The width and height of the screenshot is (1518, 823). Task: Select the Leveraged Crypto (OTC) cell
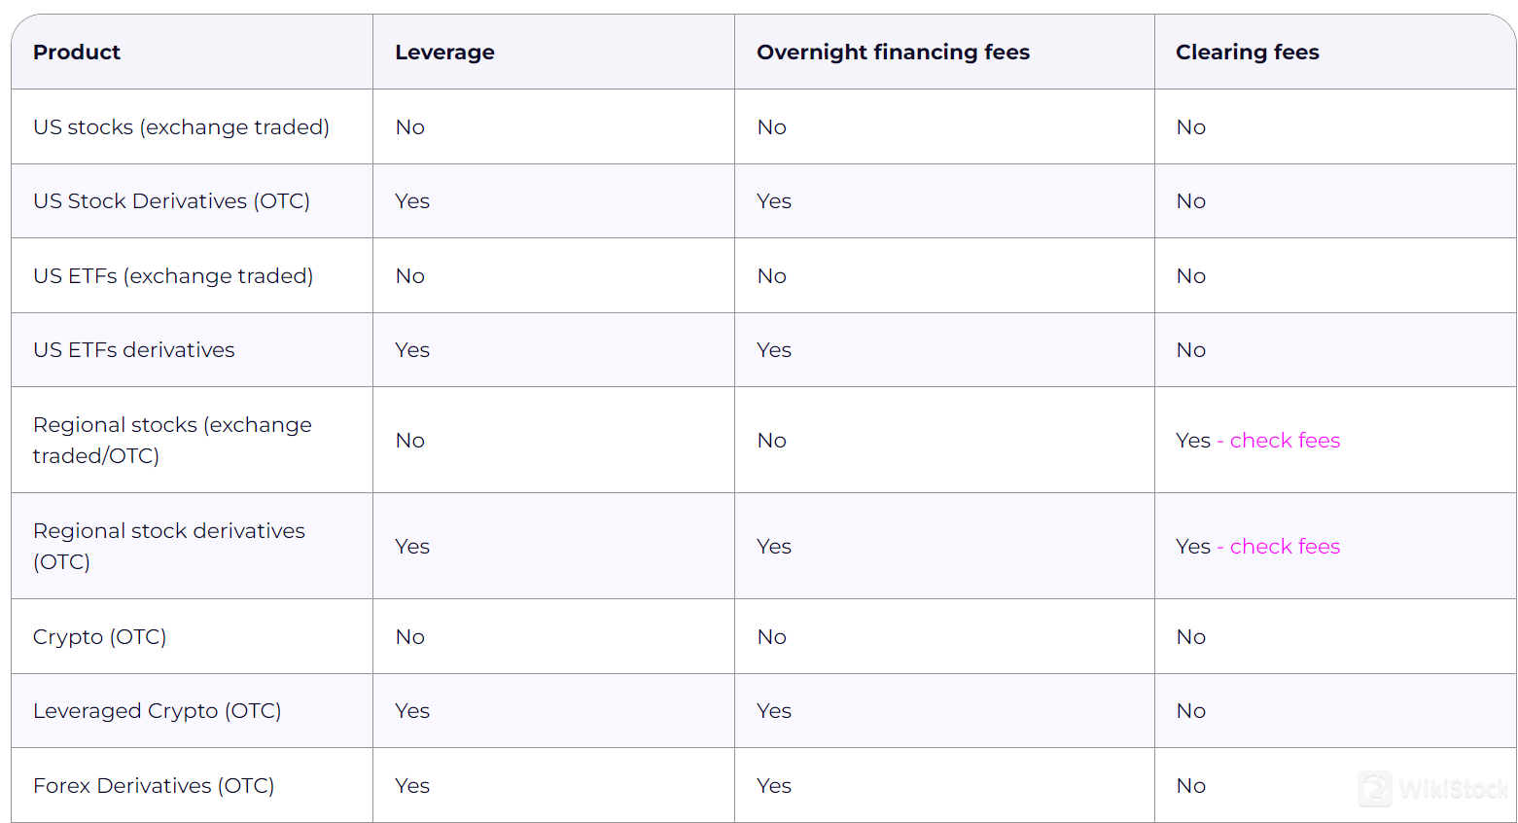pos(157,711)
